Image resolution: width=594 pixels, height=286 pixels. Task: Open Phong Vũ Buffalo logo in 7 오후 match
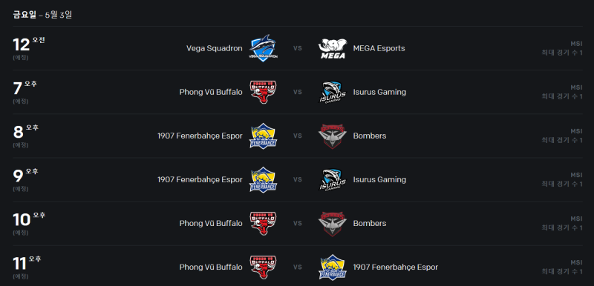coord(264,92)
